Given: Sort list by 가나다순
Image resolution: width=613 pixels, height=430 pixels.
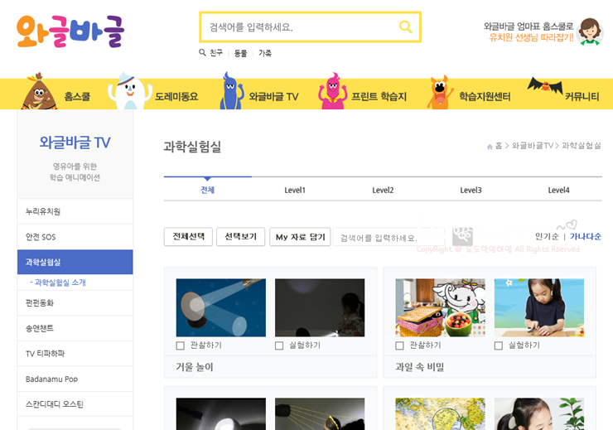Looking at the screenshot, I should click(x=586, y=236).
